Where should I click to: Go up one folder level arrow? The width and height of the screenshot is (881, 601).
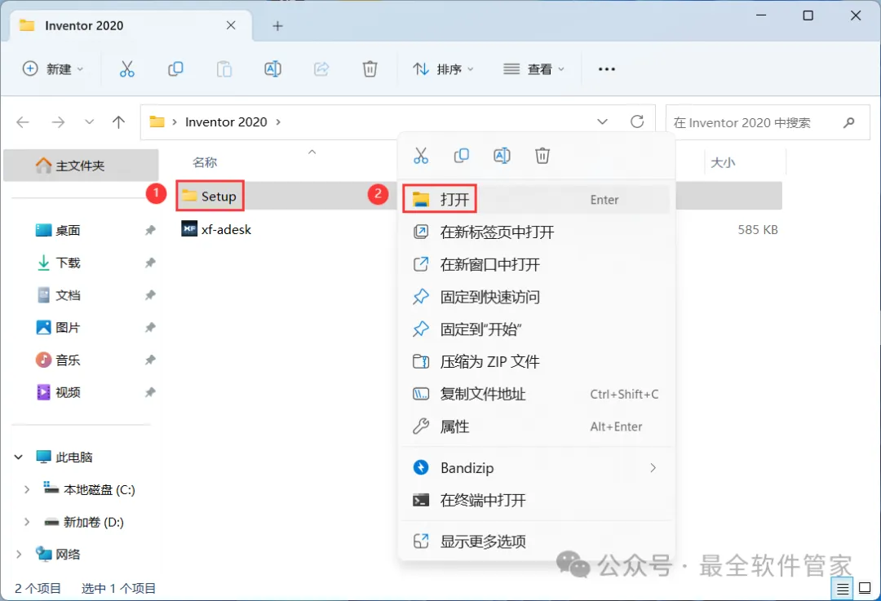118,122
